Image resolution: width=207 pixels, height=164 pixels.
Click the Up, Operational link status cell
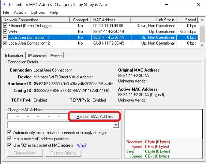point(162,31)
